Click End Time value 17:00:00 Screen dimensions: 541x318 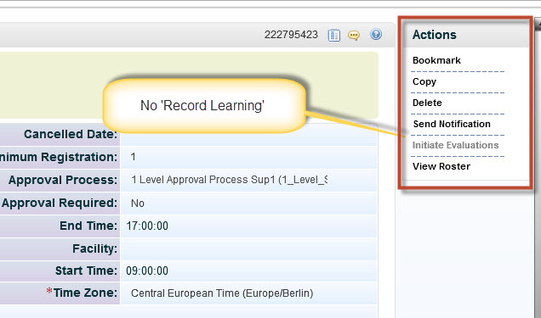[x=147, y=226]
